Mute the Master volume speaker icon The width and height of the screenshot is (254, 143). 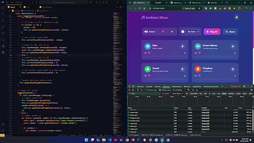146,31
